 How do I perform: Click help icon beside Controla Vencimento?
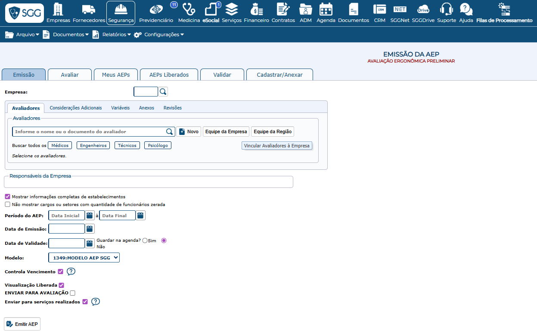(71, 272)
